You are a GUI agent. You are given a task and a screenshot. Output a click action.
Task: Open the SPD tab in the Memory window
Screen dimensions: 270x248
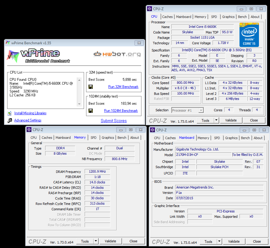94,138
